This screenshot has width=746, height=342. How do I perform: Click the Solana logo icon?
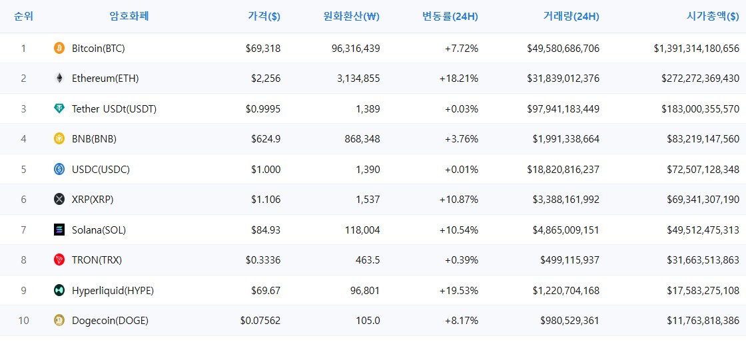point(59,230)
